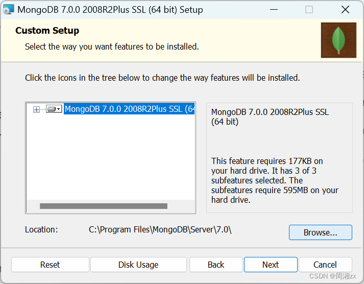Select the MongoDB 7.0.0 2008R2Plus SSL tree item
This screenshot has width=364, height=284.
(x=129, y=109)
